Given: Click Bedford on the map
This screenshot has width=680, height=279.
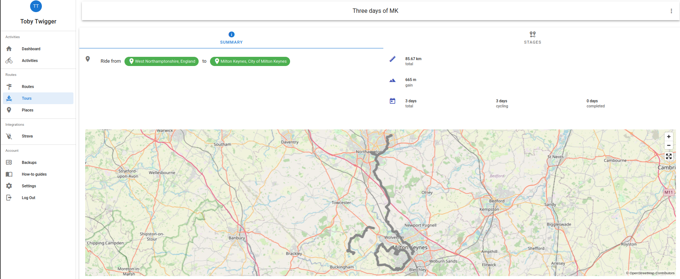Looking at the screenshot, I should click(x=497, y=201).
